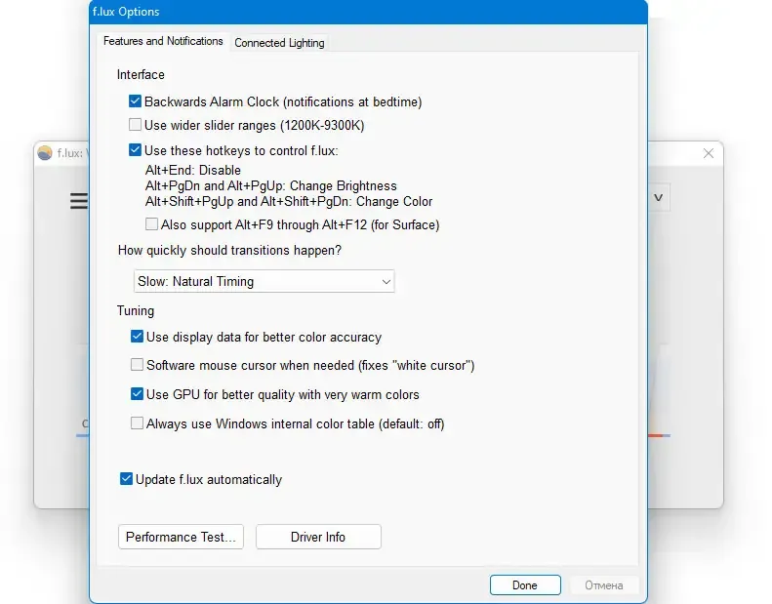The width and height of the screenshot is (772, 604).
Task: Open transition speed dropdown Slow: Natural Timing
Action: tap(264, 281)
